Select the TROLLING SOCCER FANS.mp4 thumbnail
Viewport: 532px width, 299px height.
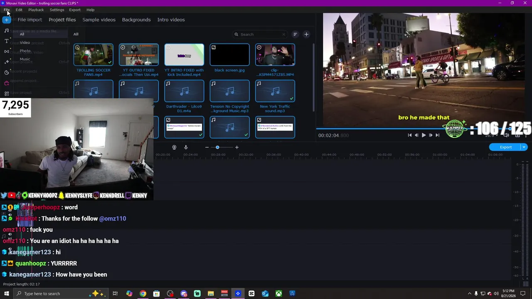93,55
